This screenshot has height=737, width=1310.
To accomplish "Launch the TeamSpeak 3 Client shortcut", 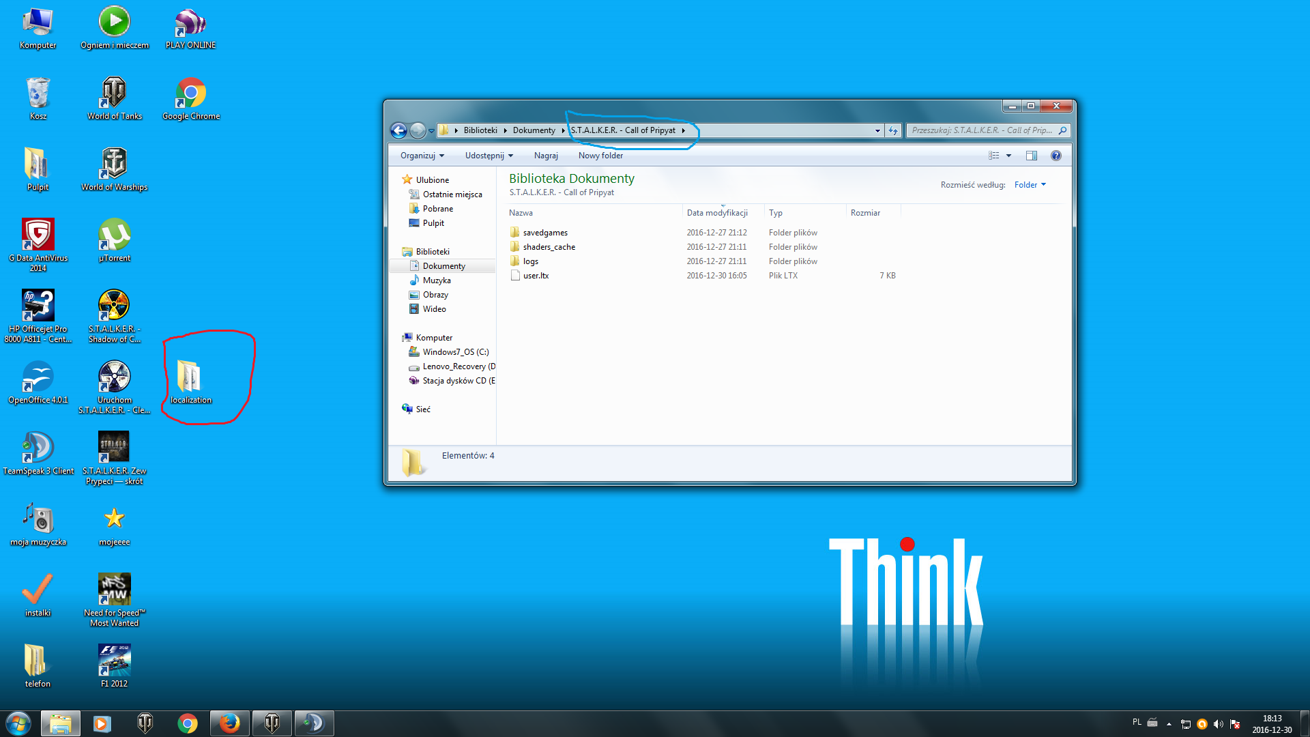I will (x=38, y=452).
